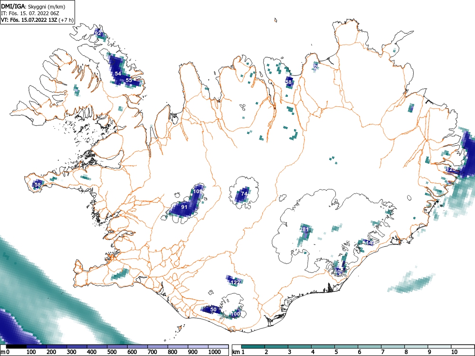Screen dimensions: 475x356
Task: Click the '4' label on the km scale
Action: coord(313,352)
